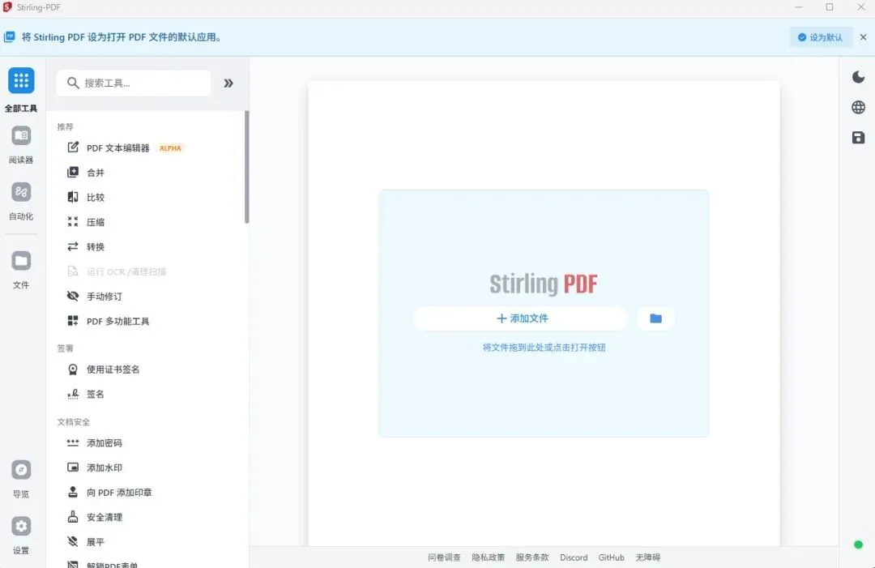
Task: Click the Stirling PDF logo in drop zone
Action: pyautogui.click(x=544, y=284)
